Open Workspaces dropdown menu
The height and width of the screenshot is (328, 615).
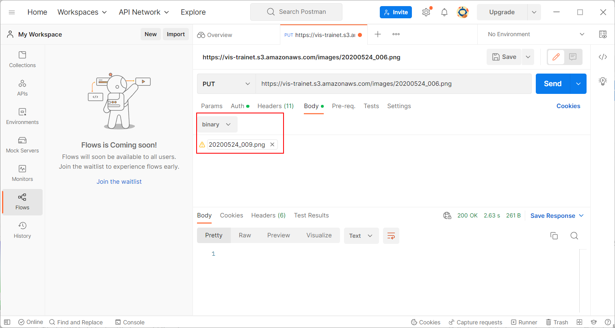82,12
